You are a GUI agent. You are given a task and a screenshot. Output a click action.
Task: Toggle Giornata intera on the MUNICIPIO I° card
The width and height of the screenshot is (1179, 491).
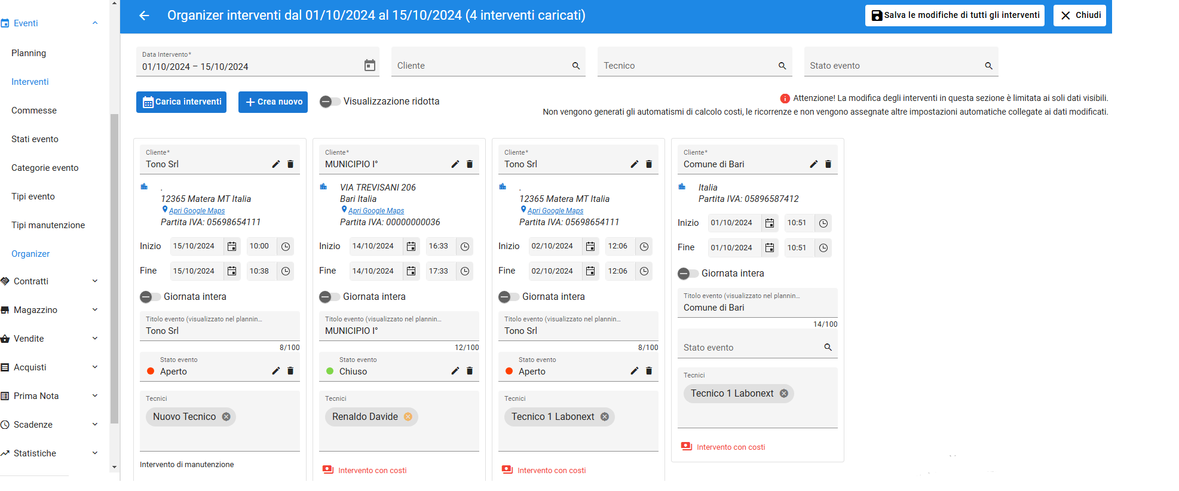pos(329,297)
